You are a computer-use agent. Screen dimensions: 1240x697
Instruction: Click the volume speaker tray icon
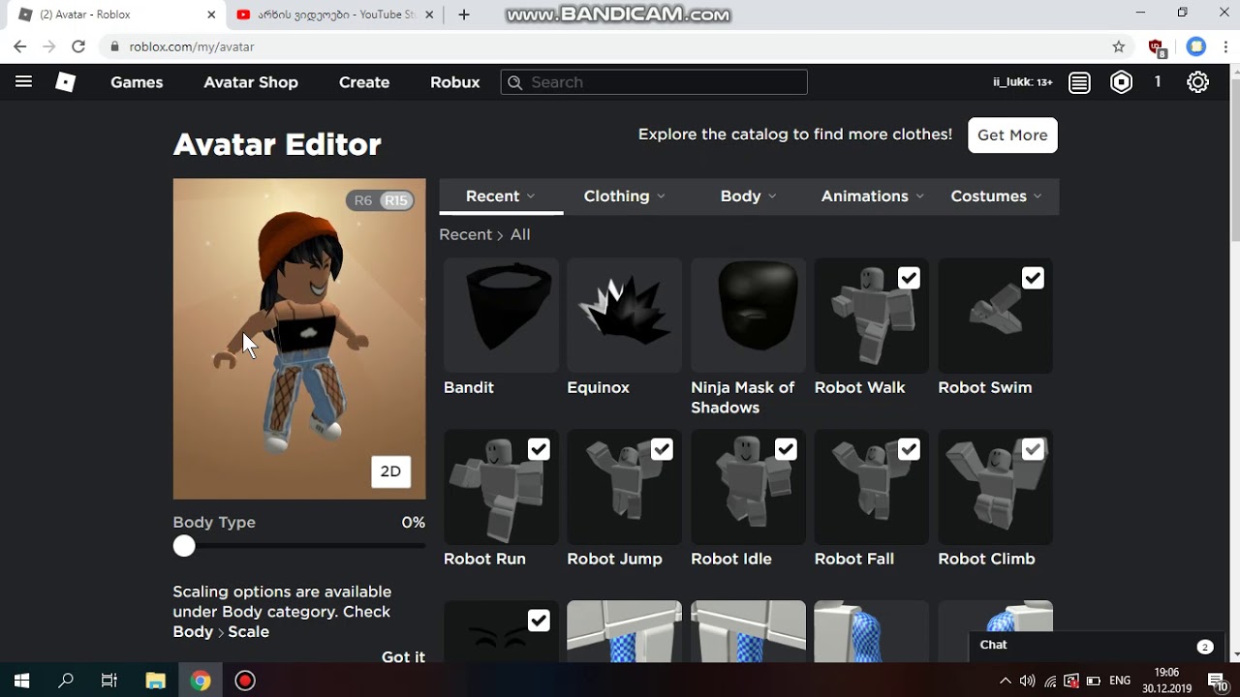click(x=1027, y=681)
